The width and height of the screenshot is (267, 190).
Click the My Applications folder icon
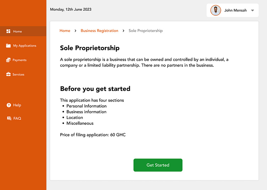(9, 45)
